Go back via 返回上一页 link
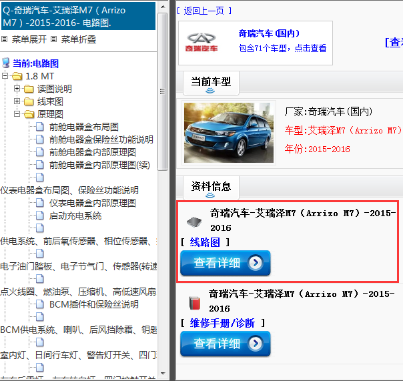The height and width of the screenshot is (381, 403). click(x=204, y=11)
